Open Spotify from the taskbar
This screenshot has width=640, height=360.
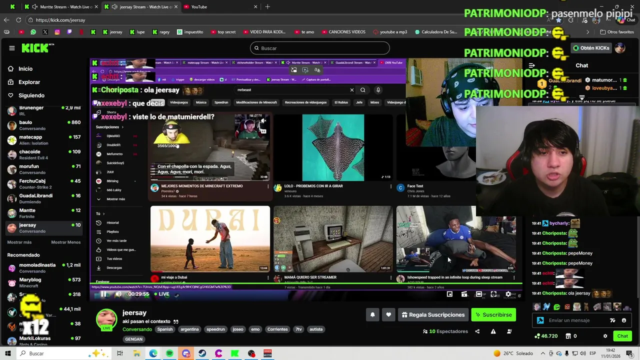click(169, 353)
